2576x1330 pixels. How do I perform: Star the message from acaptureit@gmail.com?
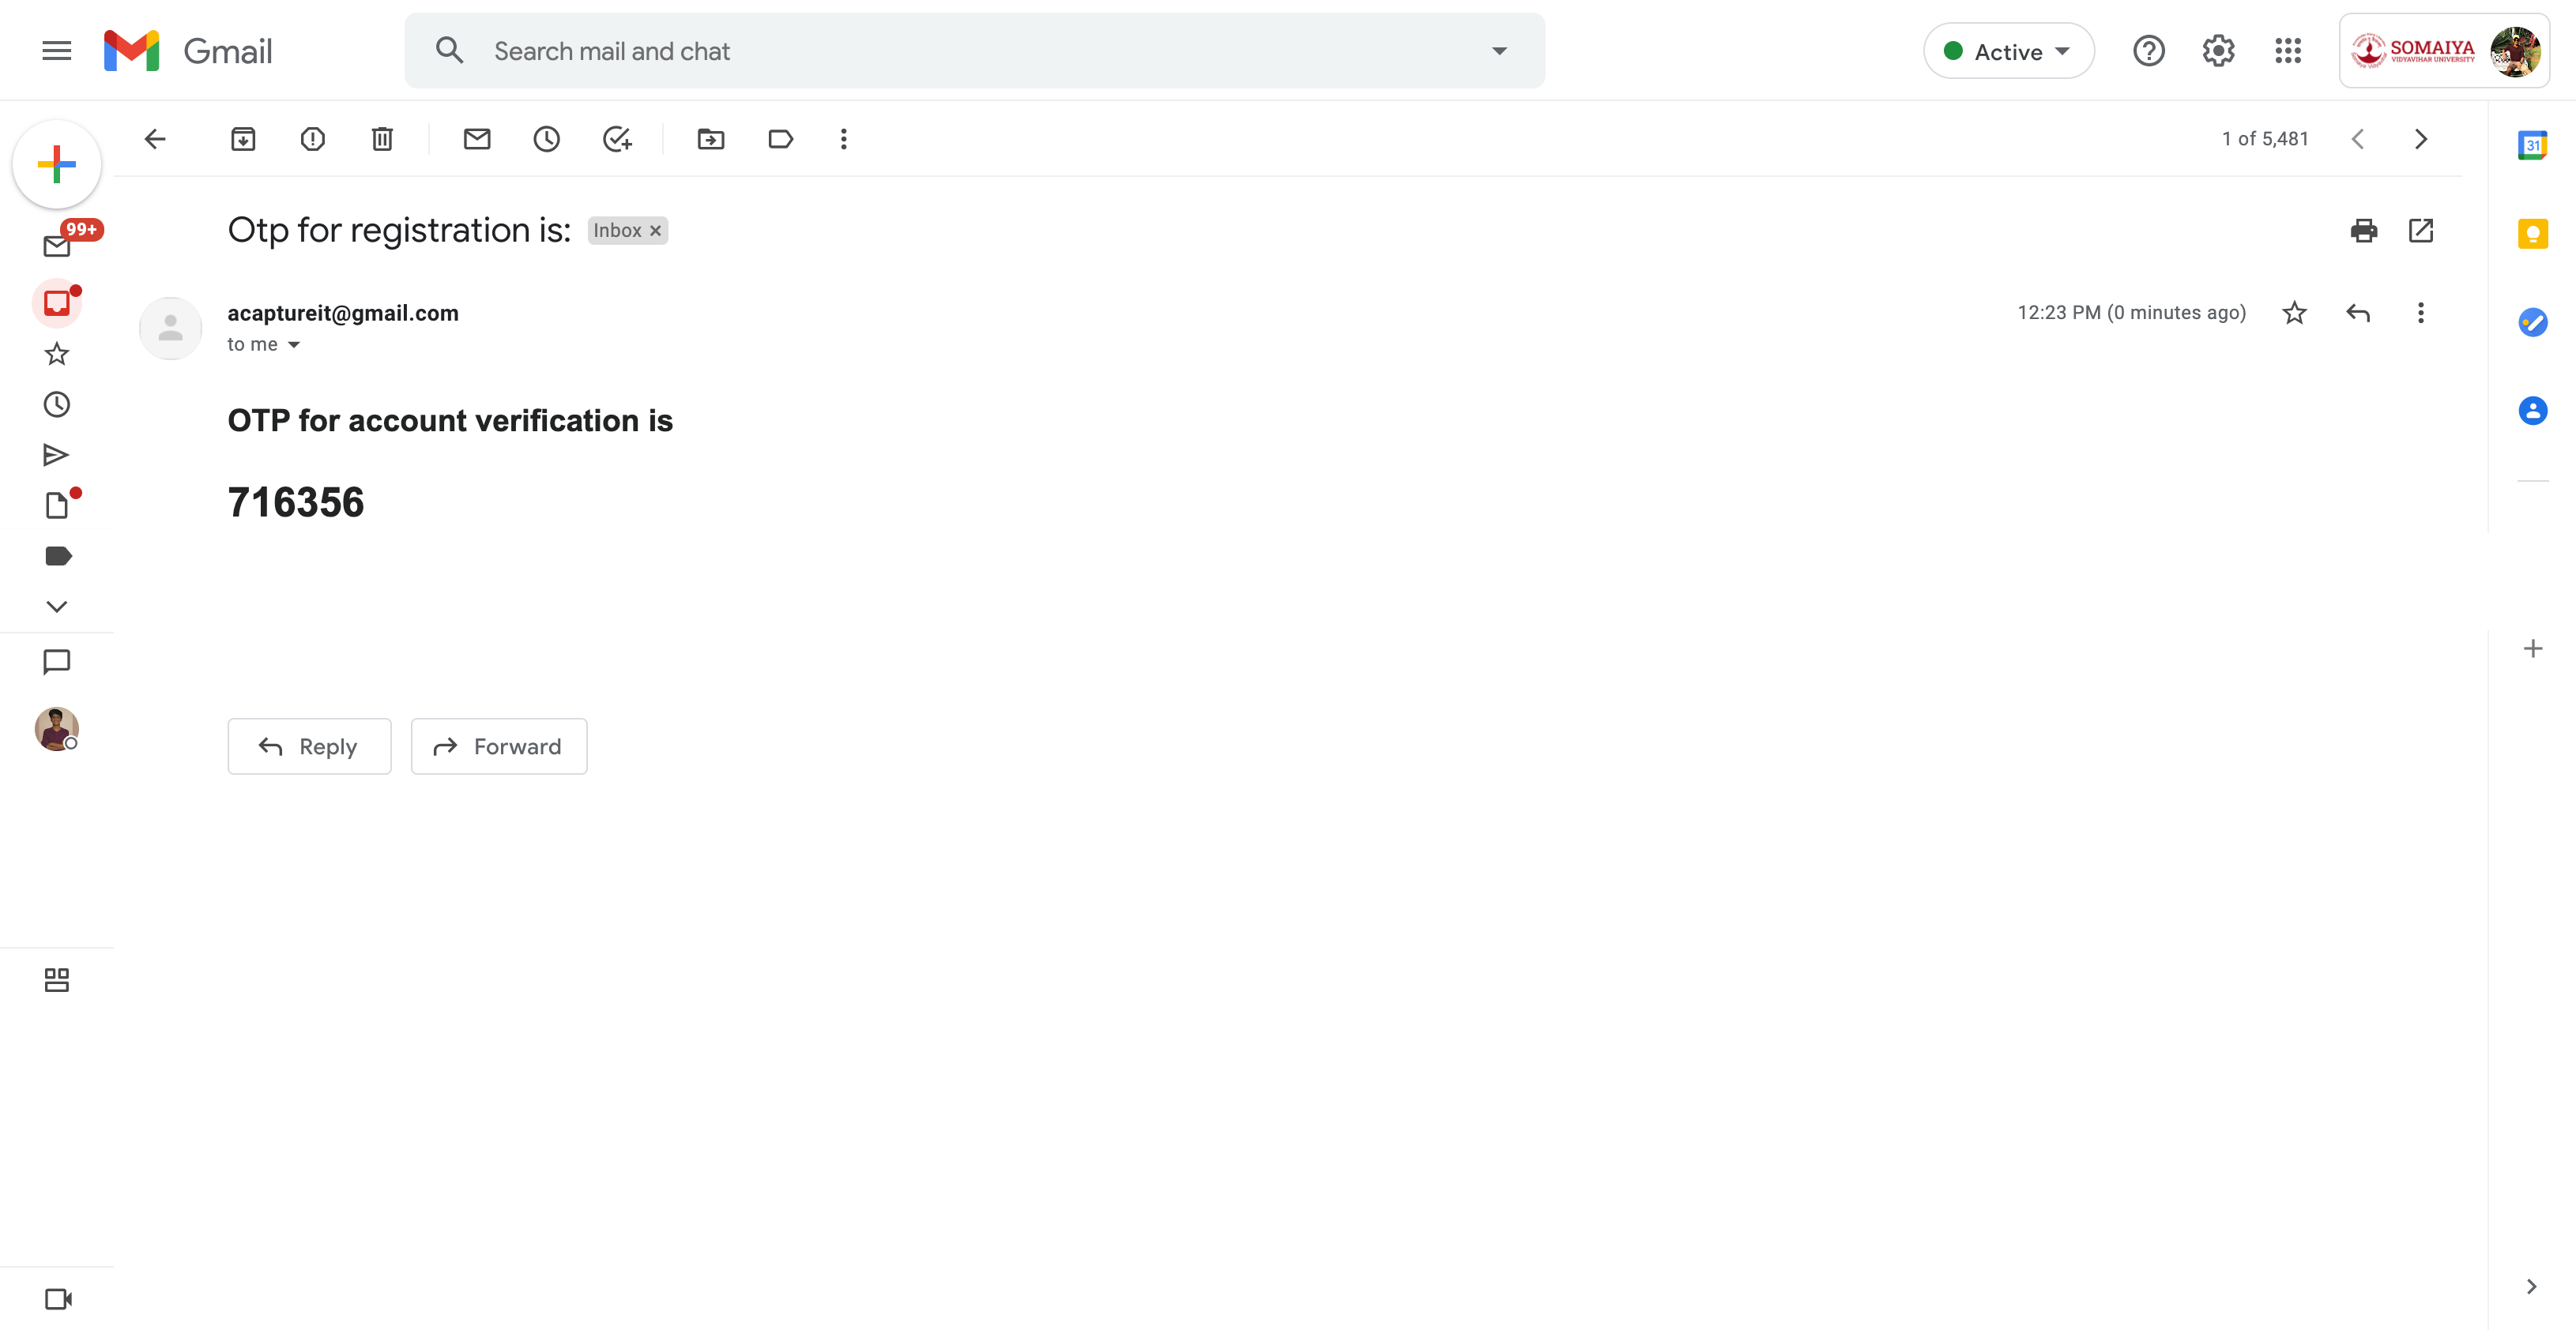pyautogui.click(x=2295, y=313)
